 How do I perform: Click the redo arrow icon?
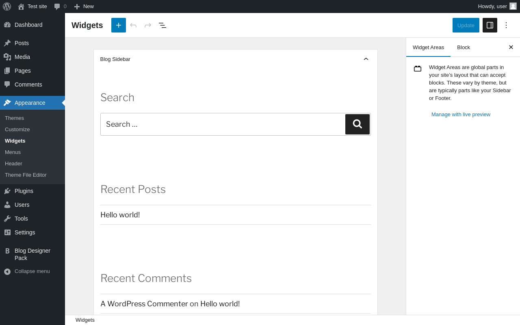(x=148, y=25)
